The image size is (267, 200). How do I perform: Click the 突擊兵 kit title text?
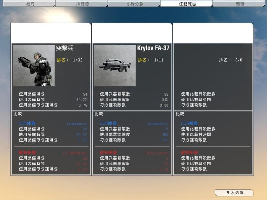65,48
